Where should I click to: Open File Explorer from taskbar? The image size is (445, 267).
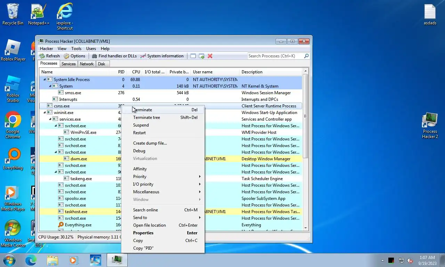point(52,260)
